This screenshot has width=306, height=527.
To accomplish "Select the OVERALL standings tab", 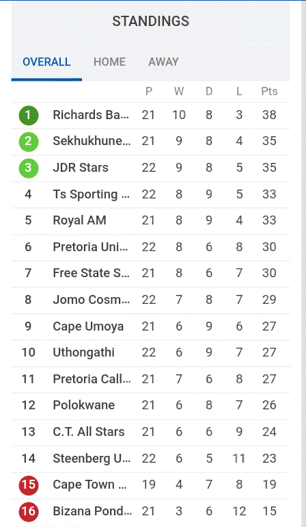I will pos(46,62).
